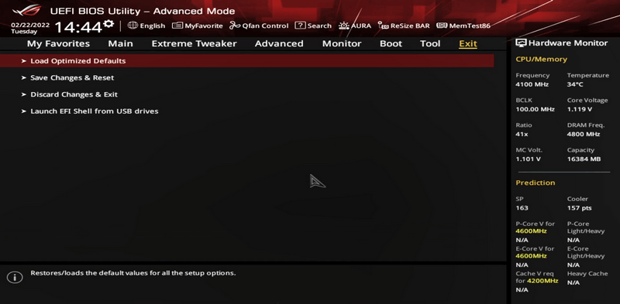Click the info icon beside help text
The height and width of the screenshot is (304, 620).
(15, 277)
